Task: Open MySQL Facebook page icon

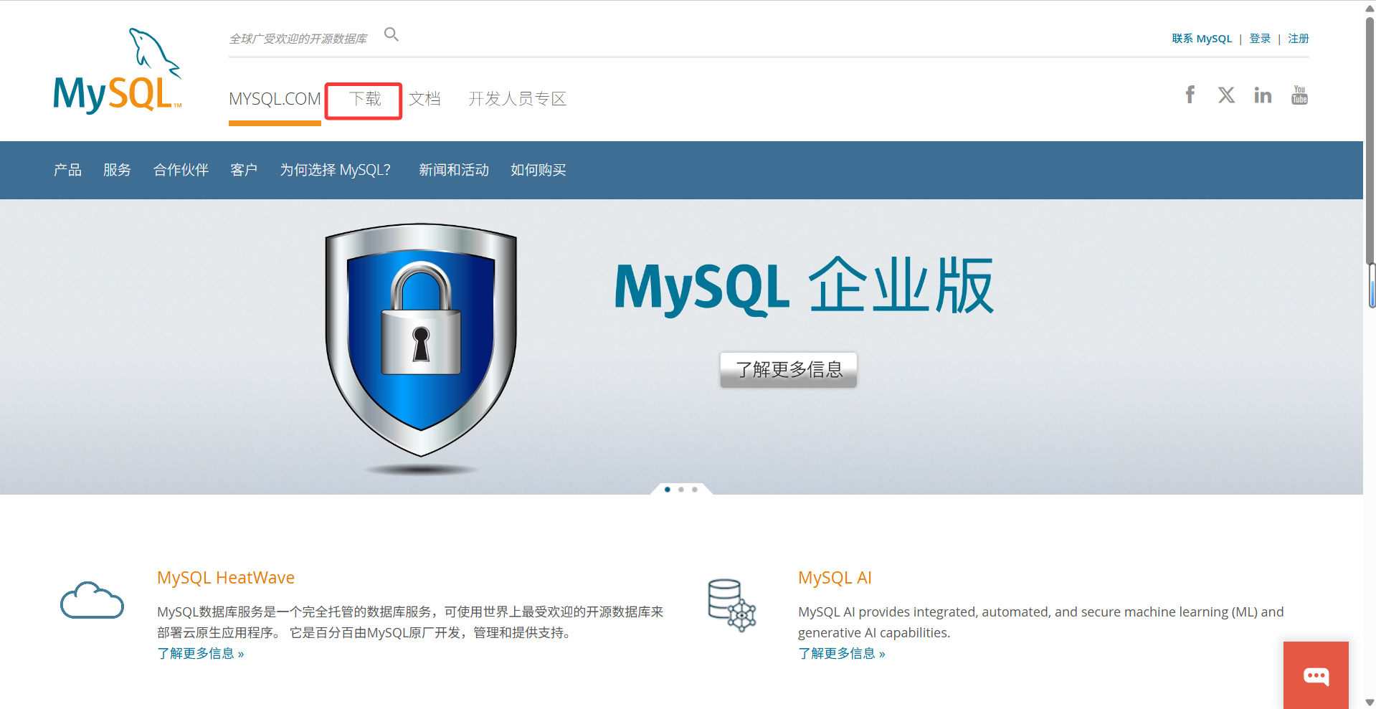Action: point(1190,95)
